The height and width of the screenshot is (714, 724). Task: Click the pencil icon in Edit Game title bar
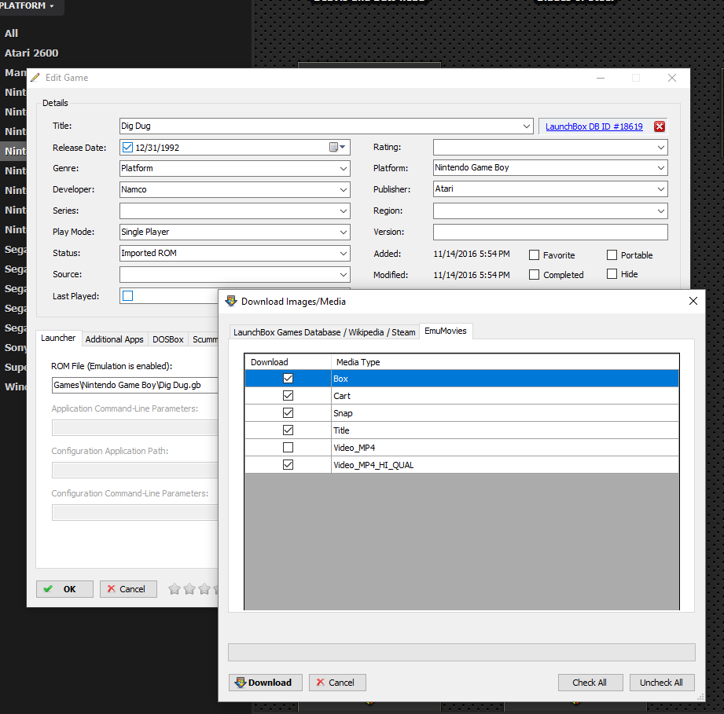point(35,78)
